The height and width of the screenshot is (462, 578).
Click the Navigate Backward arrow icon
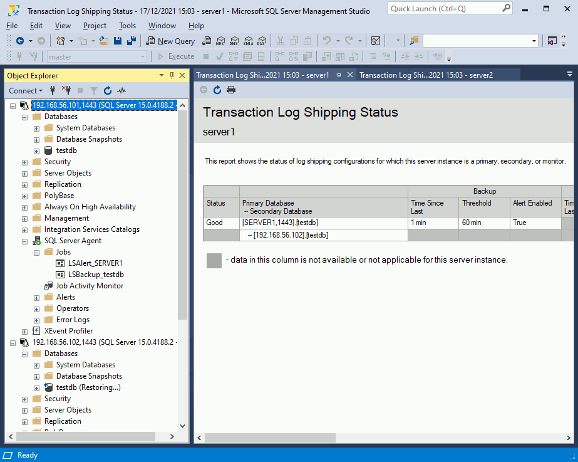pyautogui.click(x=20, y=41)
